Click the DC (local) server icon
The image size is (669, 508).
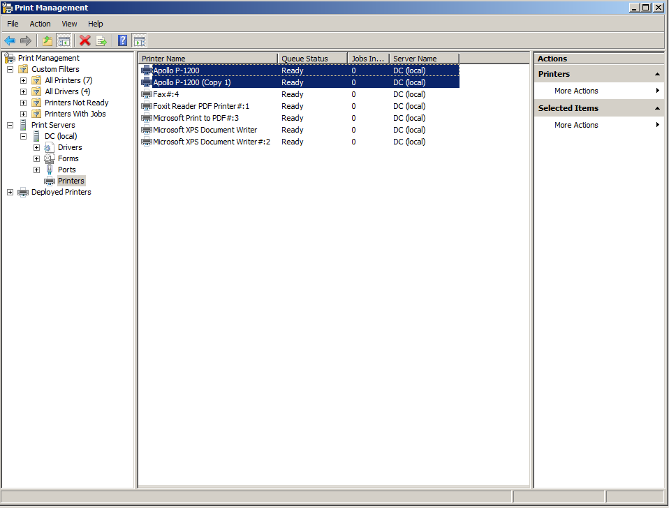click(x=37, y=136)
